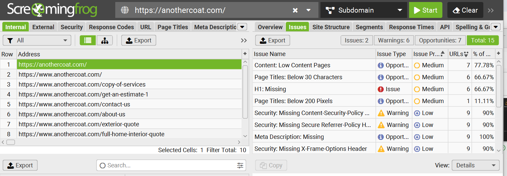This screenshot has height=176, width=507.
Task: Sort by URLs column
Action: pyautogui.click(x=459, y=54)
